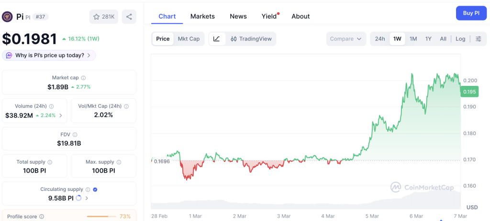
Task: Open the share icon button
Action: 129,17
